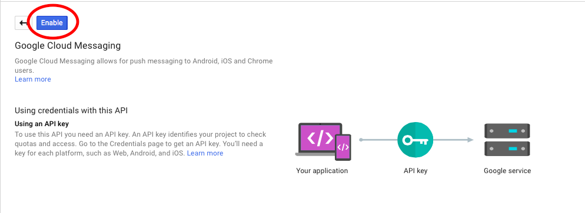
Task: Open Learn more link under Google Cloud Messaging
Action: coord(33,79)
